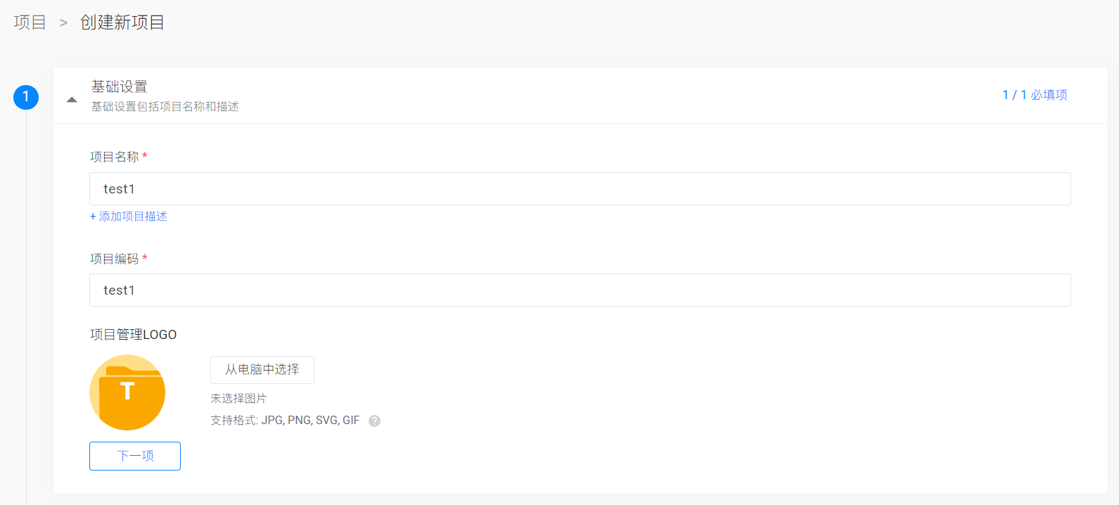The height and width of the screenshot is (505, 1119).
Task: Focus the 项目名称 input field
Action: click(580, 189)
